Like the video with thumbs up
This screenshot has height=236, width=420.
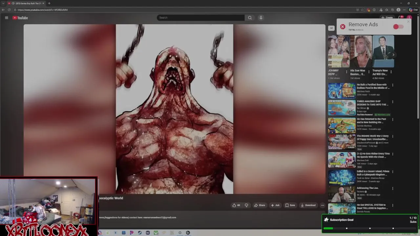pyautogui.click(x=236, y=205)
